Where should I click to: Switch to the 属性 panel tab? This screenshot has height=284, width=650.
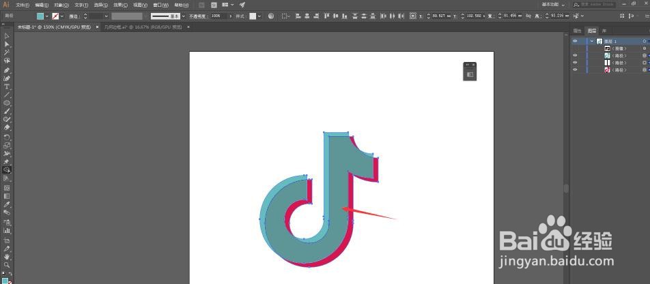577,31
